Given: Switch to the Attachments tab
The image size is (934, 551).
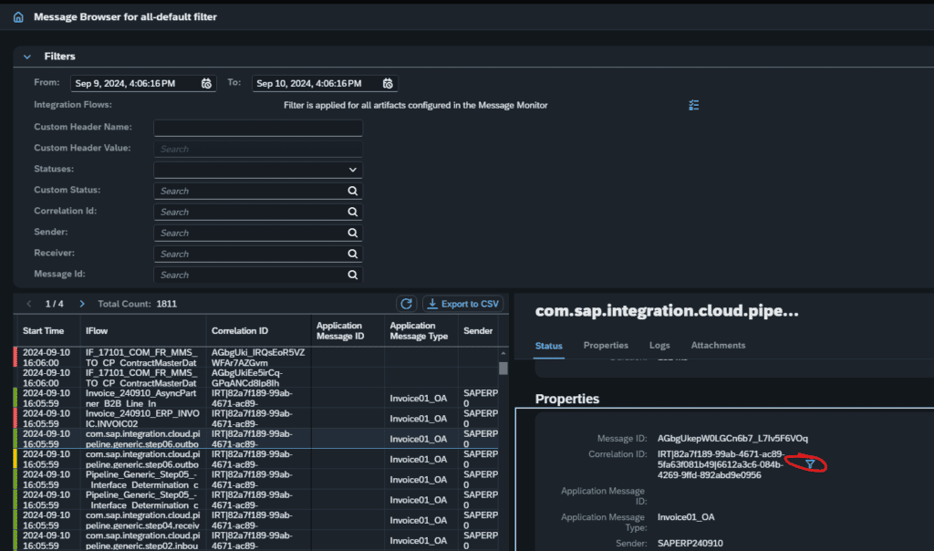Looking at the screenshot, I should [718, 346].
